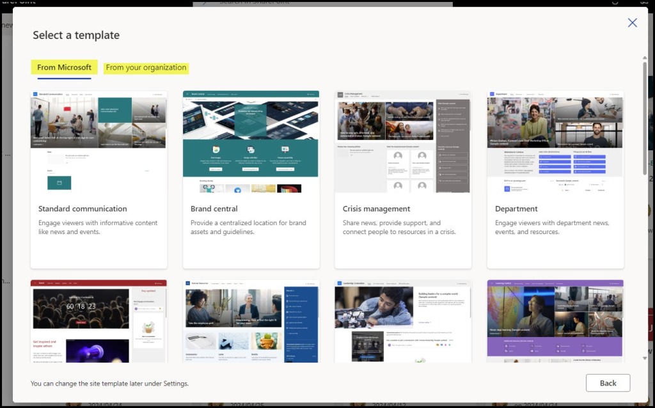Select the Standard communication template preview image
This screenshot has height=408, width=655.
(99, 141)
